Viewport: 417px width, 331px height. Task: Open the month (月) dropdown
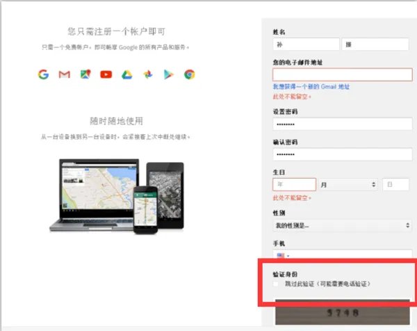348,185
